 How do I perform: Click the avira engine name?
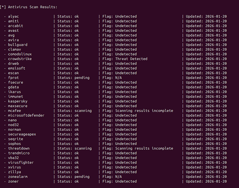coord(13,40)
